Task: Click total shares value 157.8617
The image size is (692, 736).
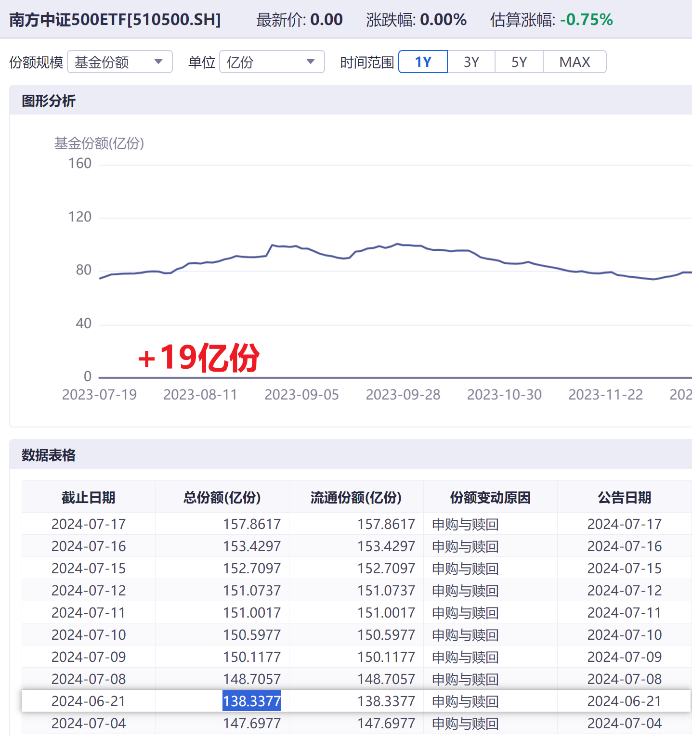Action: pos(251,524)
